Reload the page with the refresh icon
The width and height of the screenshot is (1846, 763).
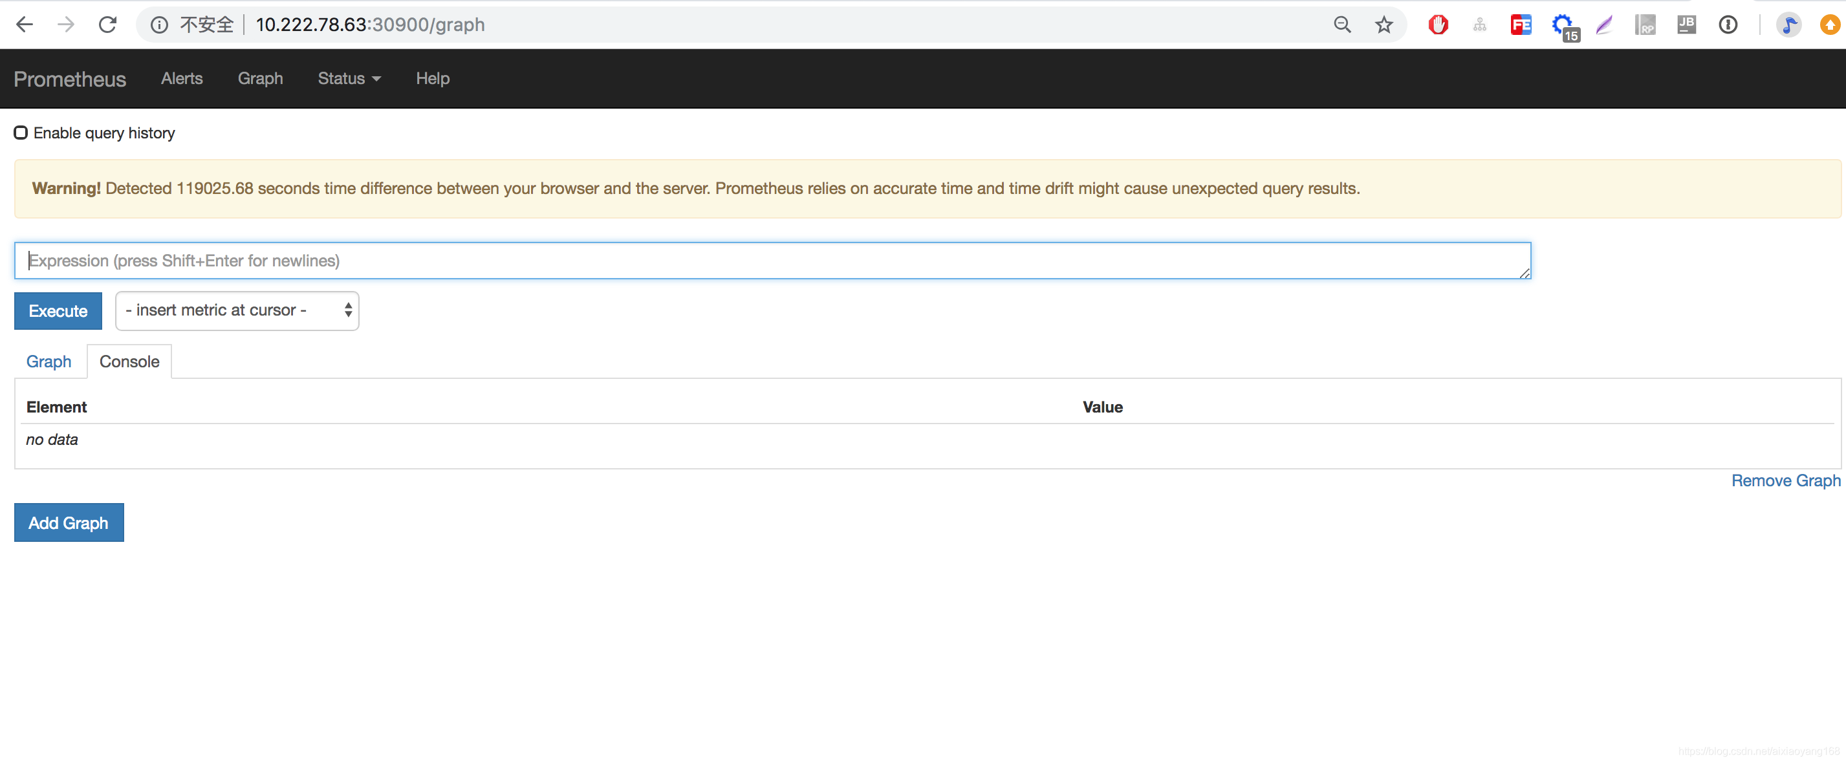tap(107, 25)
